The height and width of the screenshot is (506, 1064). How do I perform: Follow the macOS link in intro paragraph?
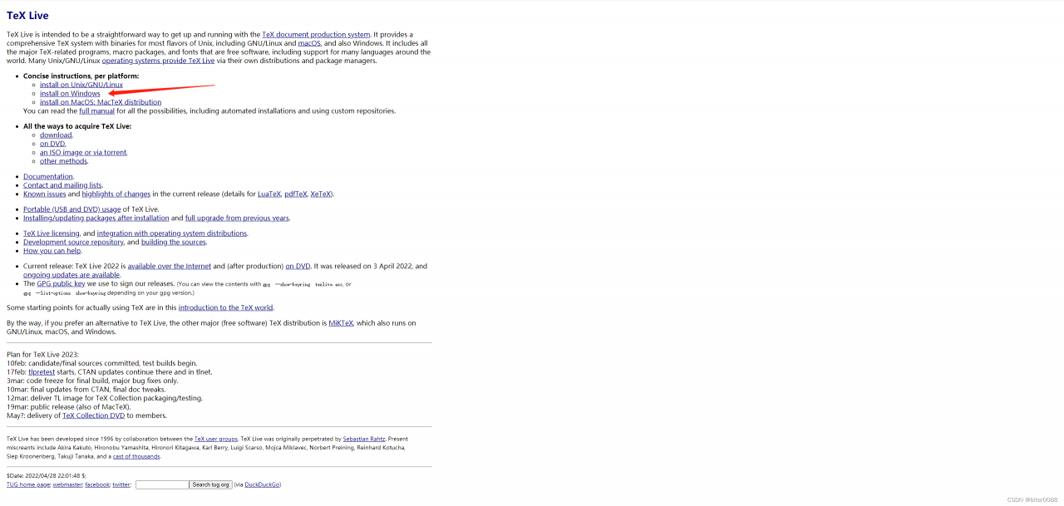pyautogui.click(x=309, y=43)
